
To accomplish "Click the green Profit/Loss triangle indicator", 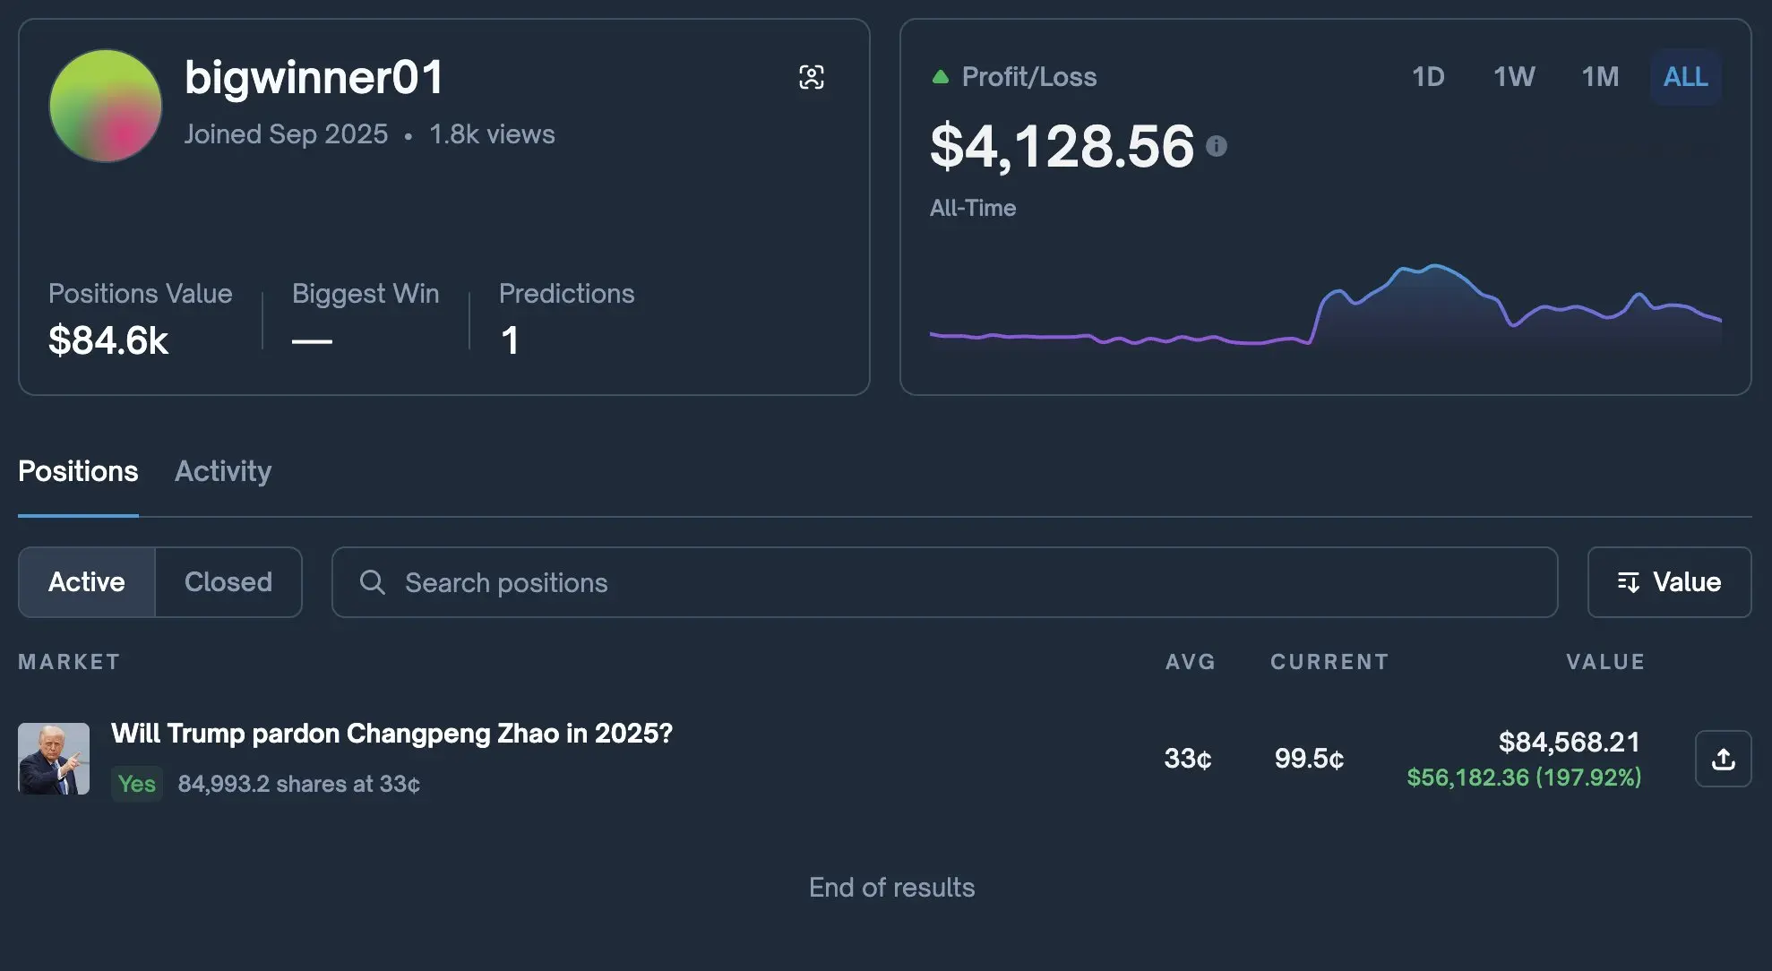I will (940, 77).
